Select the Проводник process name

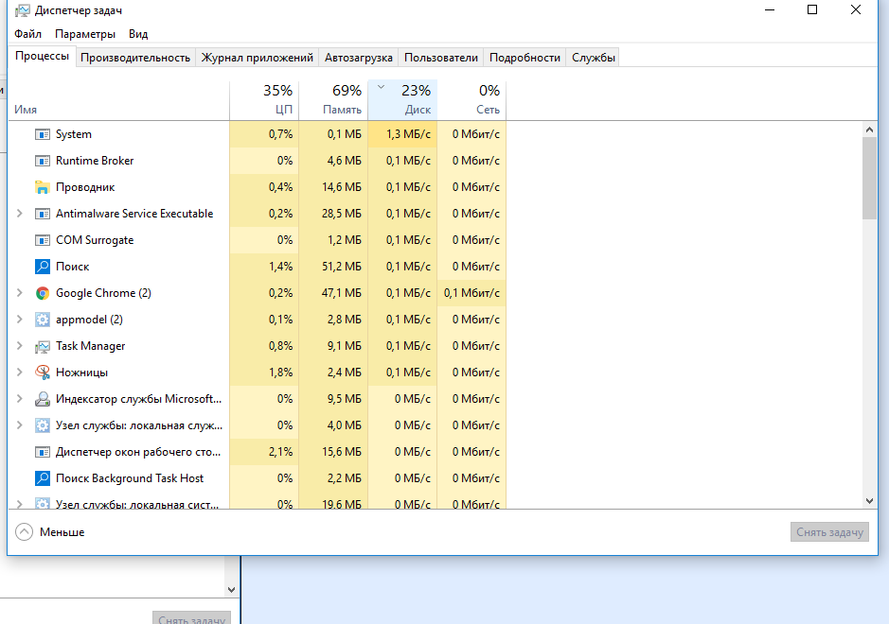point(85,187)
